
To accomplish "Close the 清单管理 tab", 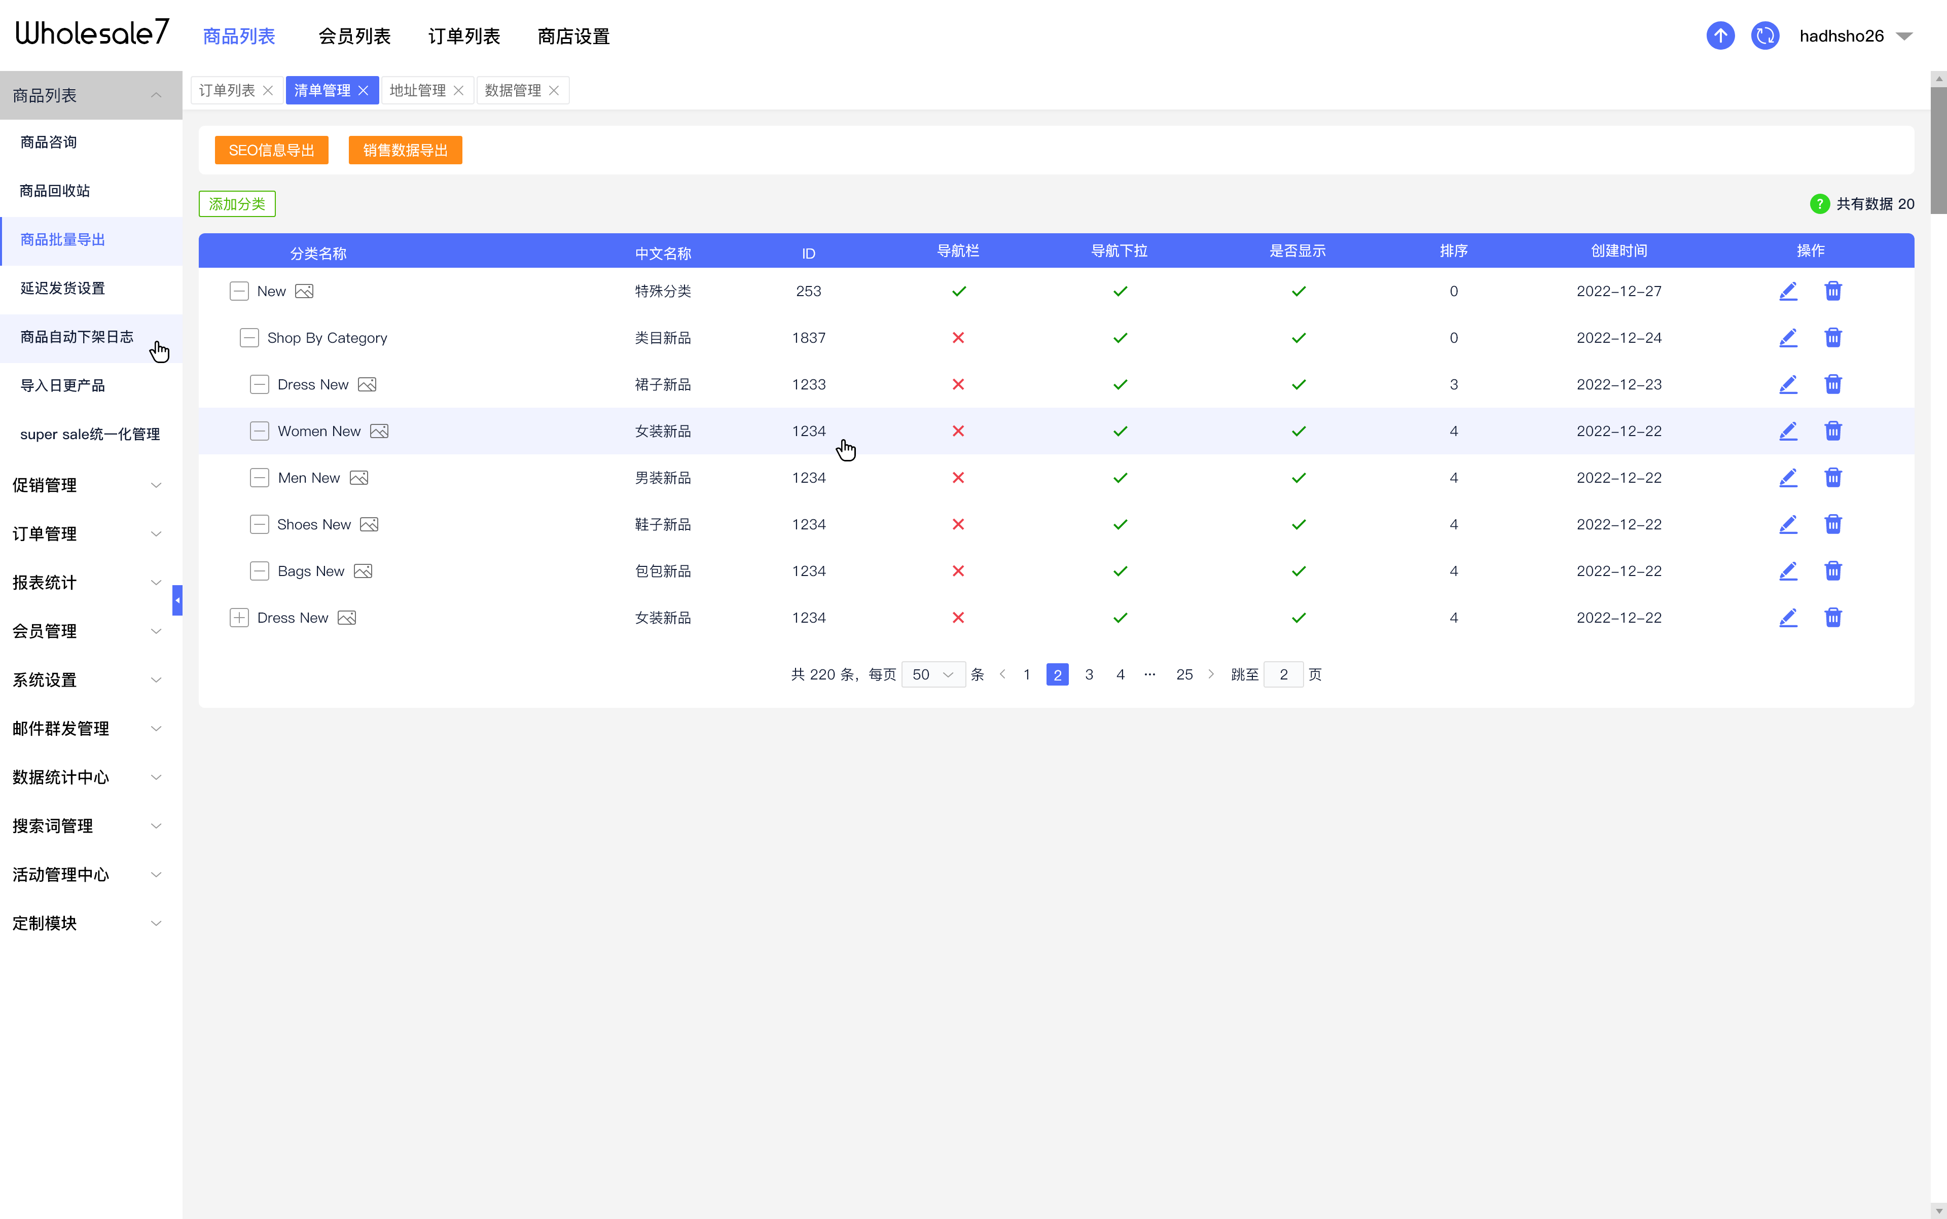I will point(363,90).
